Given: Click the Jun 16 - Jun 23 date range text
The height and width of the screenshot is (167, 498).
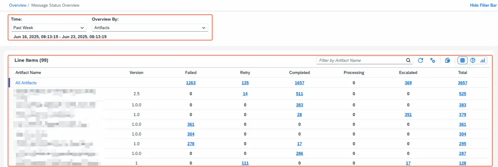Looking at the screenshot, I should (60, 37).
